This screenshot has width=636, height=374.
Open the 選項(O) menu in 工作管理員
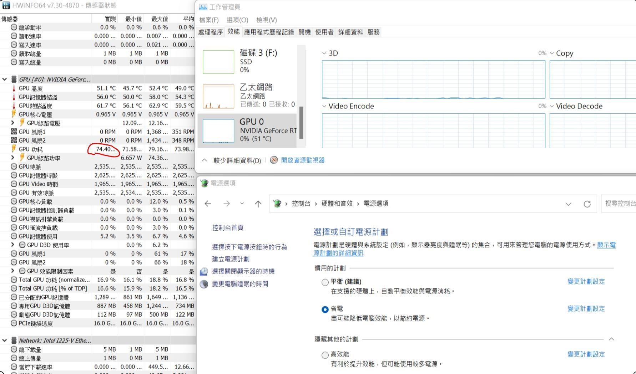click(237, 20)
